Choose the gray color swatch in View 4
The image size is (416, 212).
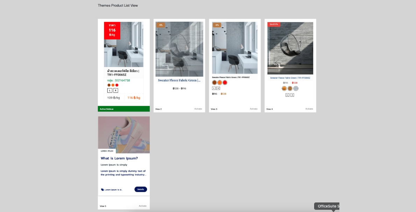tap(296, 89)
